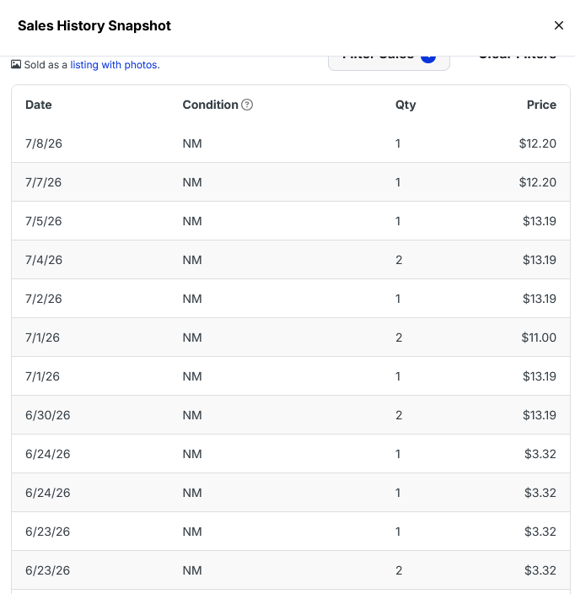This screenshot has height=594, width=575.
Task: Open the partially hidden Filter Sales button
Action: [389, 63]
